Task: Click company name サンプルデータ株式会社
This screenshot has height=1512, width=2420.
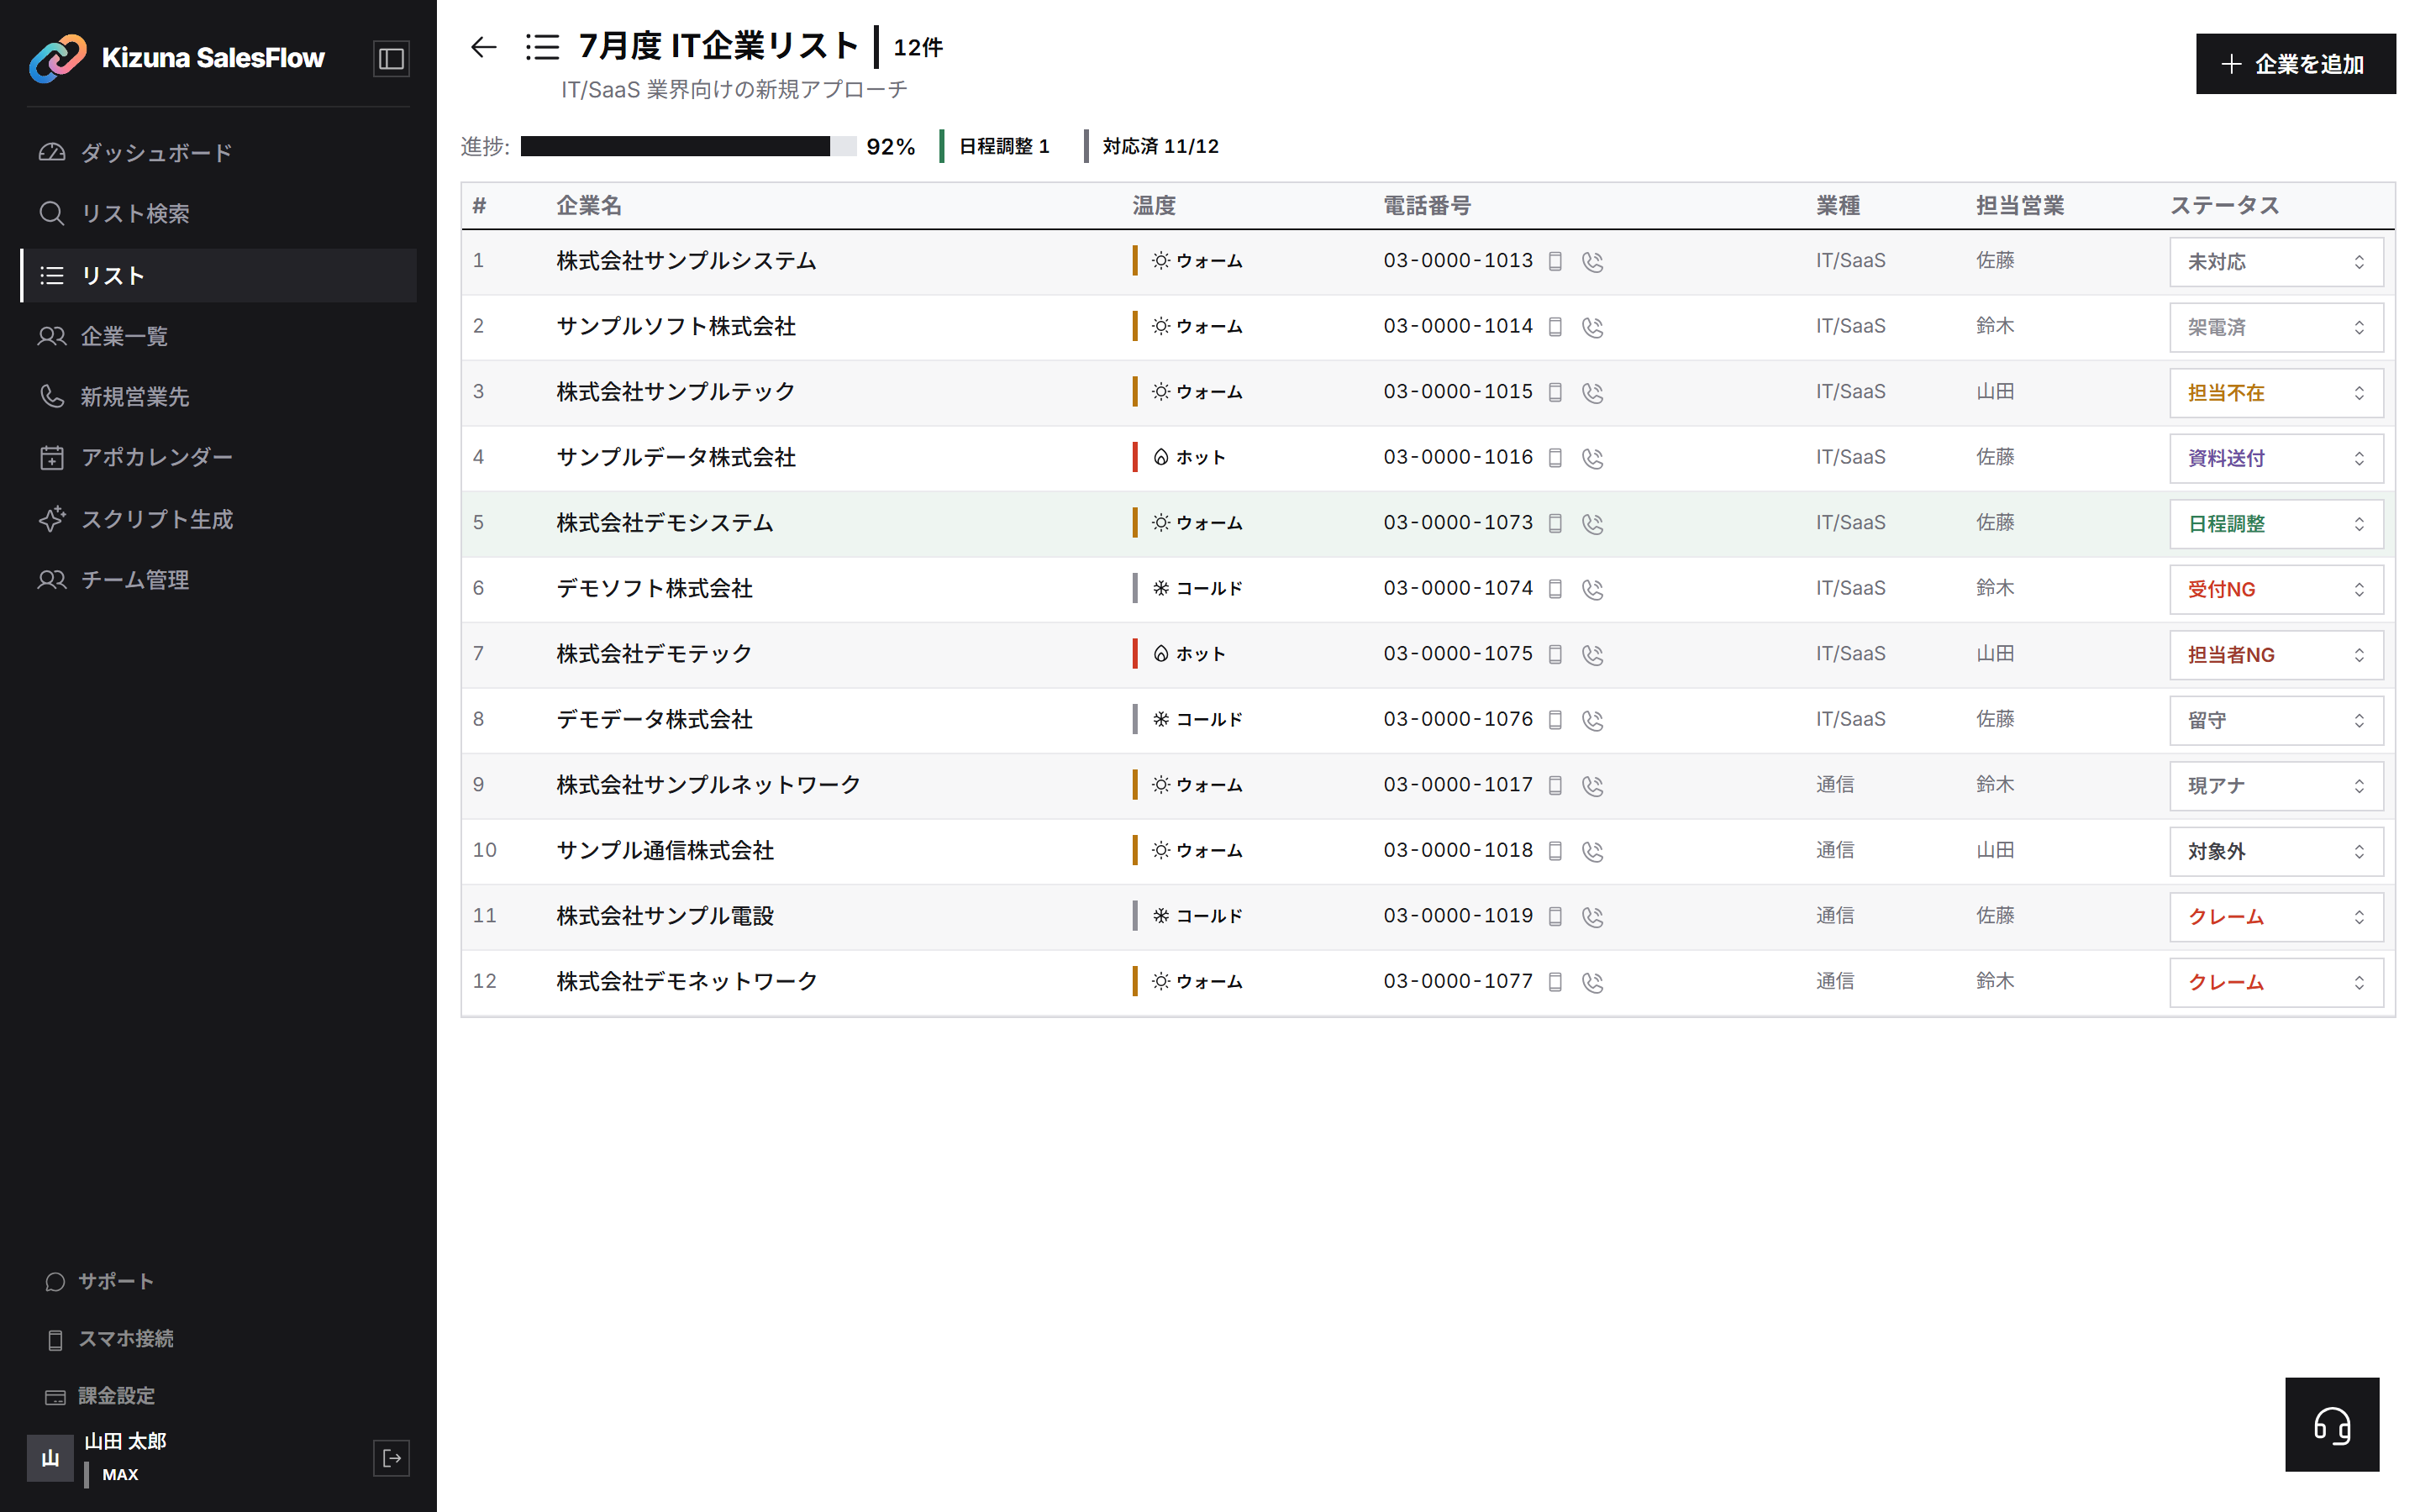Action: pyautogui.click(x=676, y=458)
